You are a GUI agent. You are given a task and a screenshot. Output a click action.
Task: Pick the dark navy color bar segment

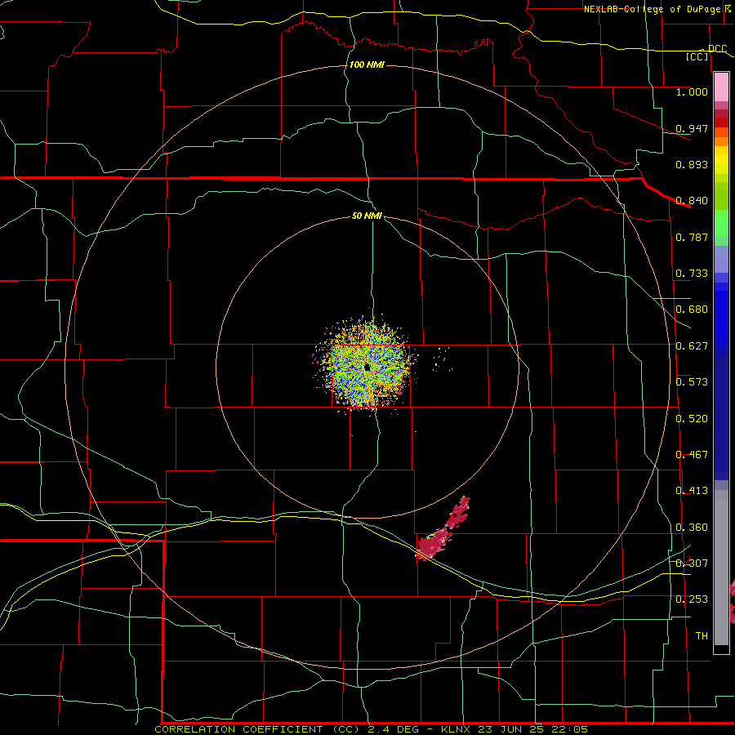(x=721, y=417)
